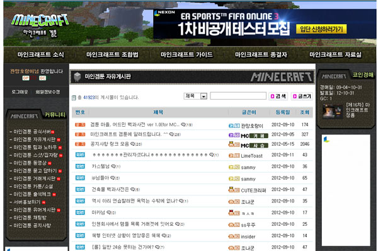
Task: Open the FIFA Online 3 banner ad
Action: click(265, 24)
